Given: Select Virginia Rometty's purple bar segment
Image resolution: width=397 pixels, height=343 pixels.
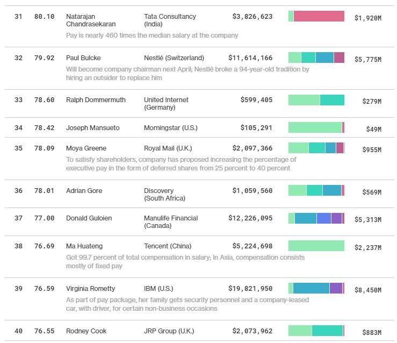Looking at the screenshot, I should click(x=336, y=288).
